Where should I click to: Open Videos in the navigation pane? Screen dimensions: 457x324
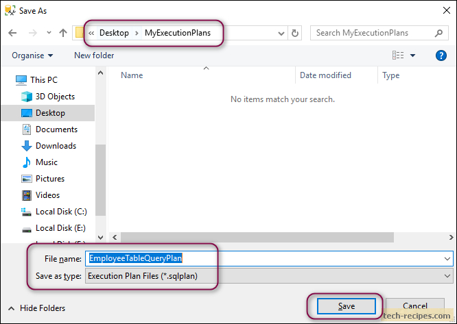47,195
